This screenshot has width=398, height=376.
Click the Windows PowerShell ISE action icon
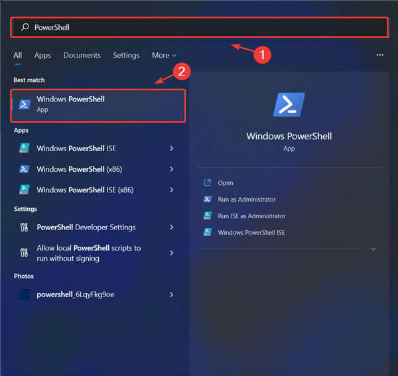[x=208, y=232]
